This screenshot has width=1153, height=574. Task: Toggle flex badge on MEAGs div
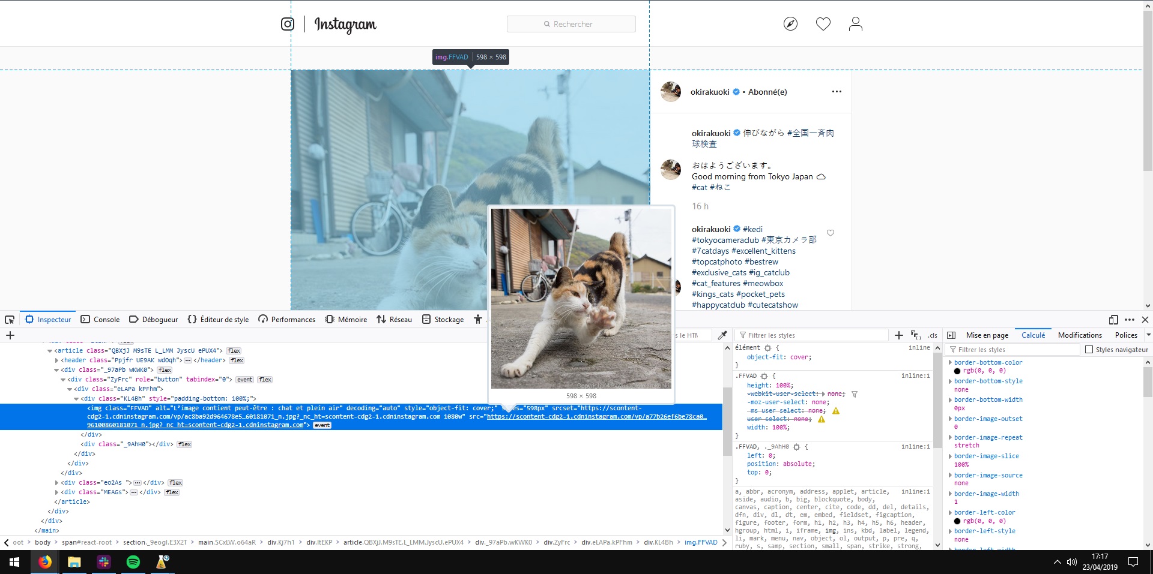click(172, 492)
